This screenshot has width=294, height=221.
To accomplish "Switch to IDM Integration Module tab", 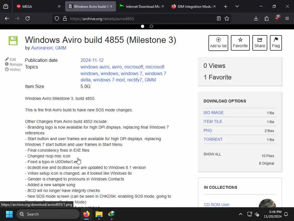I will tap(194, 6).
